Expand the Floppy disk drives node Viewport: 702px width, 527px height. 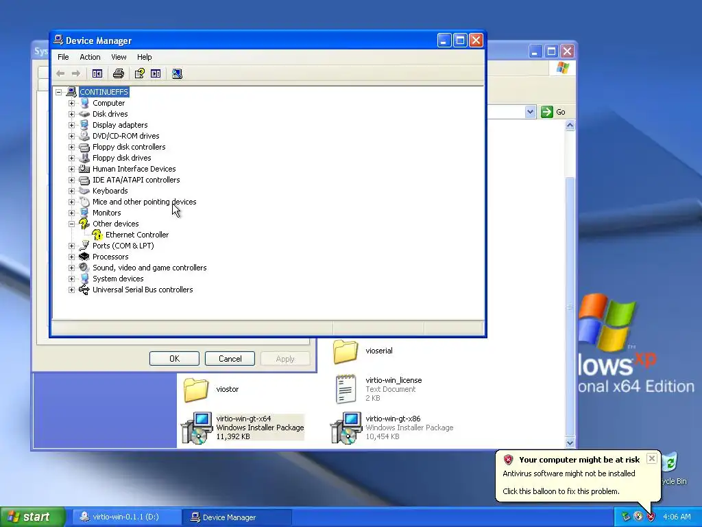point(71,158)
